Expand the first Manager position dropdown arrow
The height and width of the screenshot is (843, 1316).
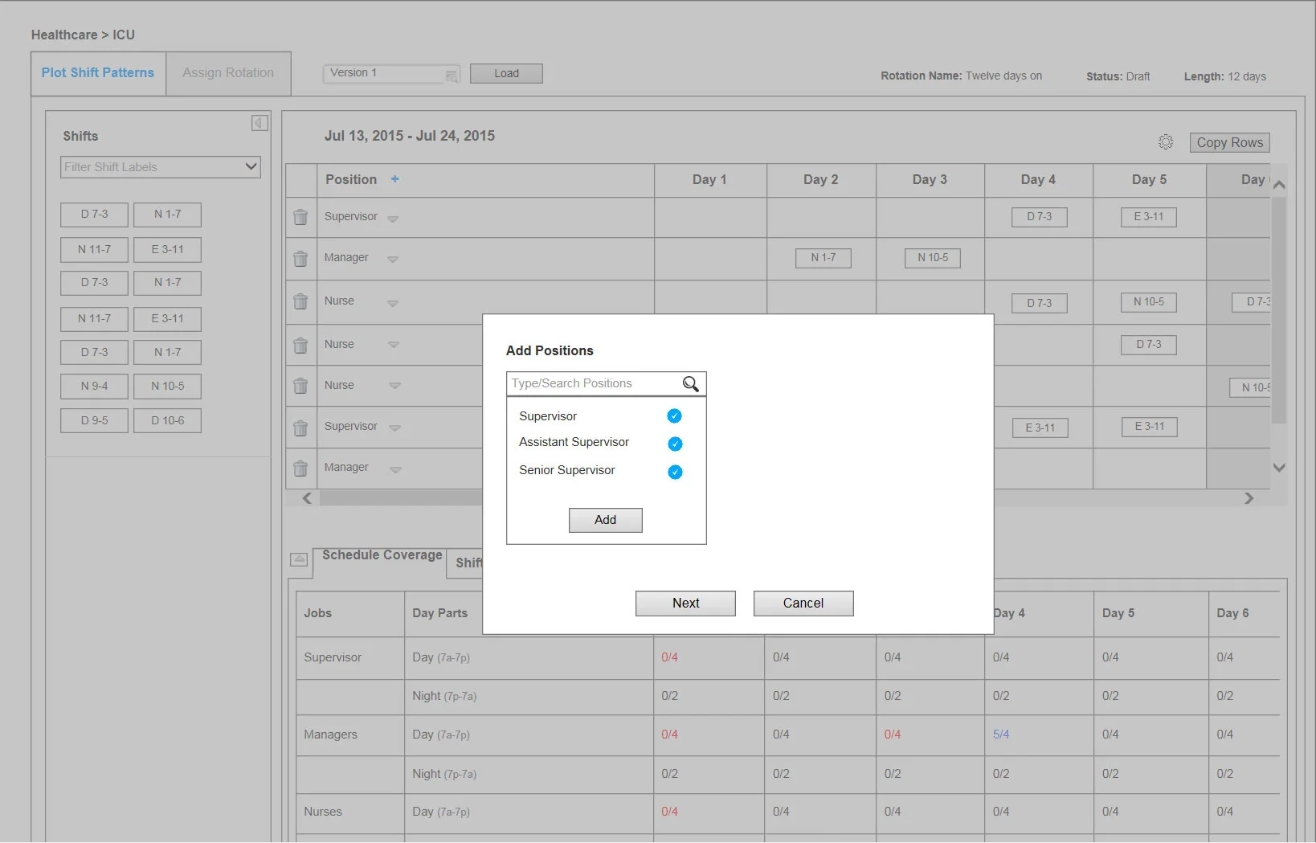[393, 260]
